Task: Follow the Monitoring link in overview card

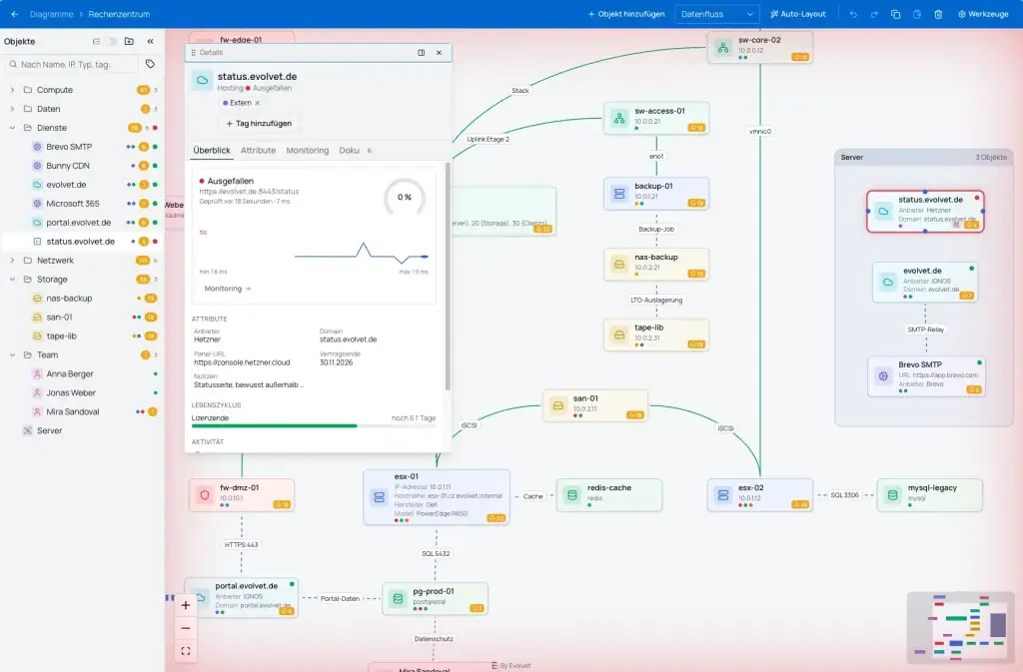Action: [x=228, y=289]
